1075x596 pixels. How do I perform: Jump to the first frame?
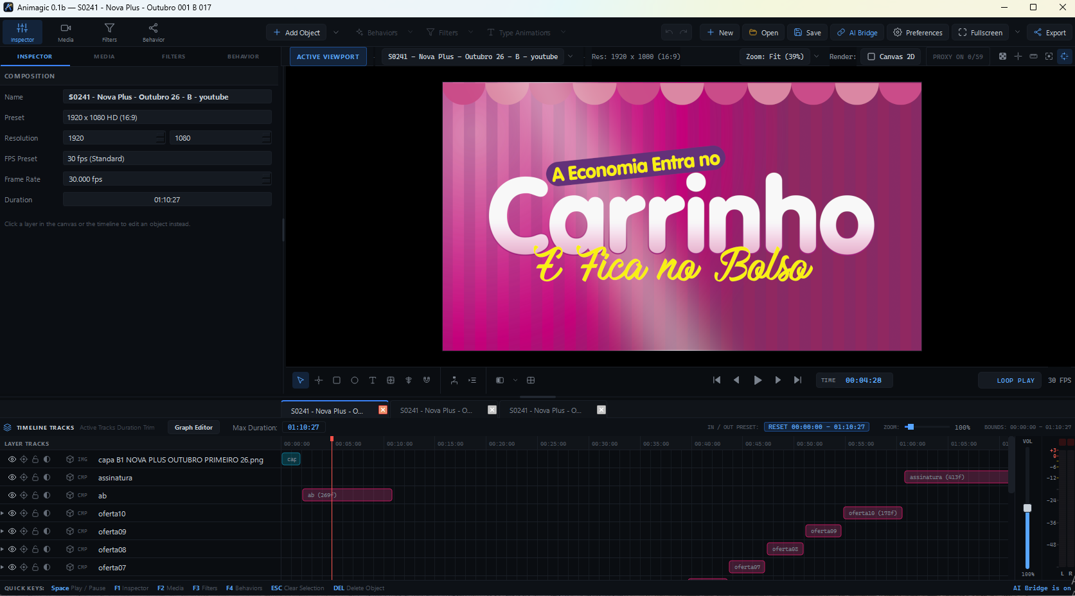pos(716,380)
